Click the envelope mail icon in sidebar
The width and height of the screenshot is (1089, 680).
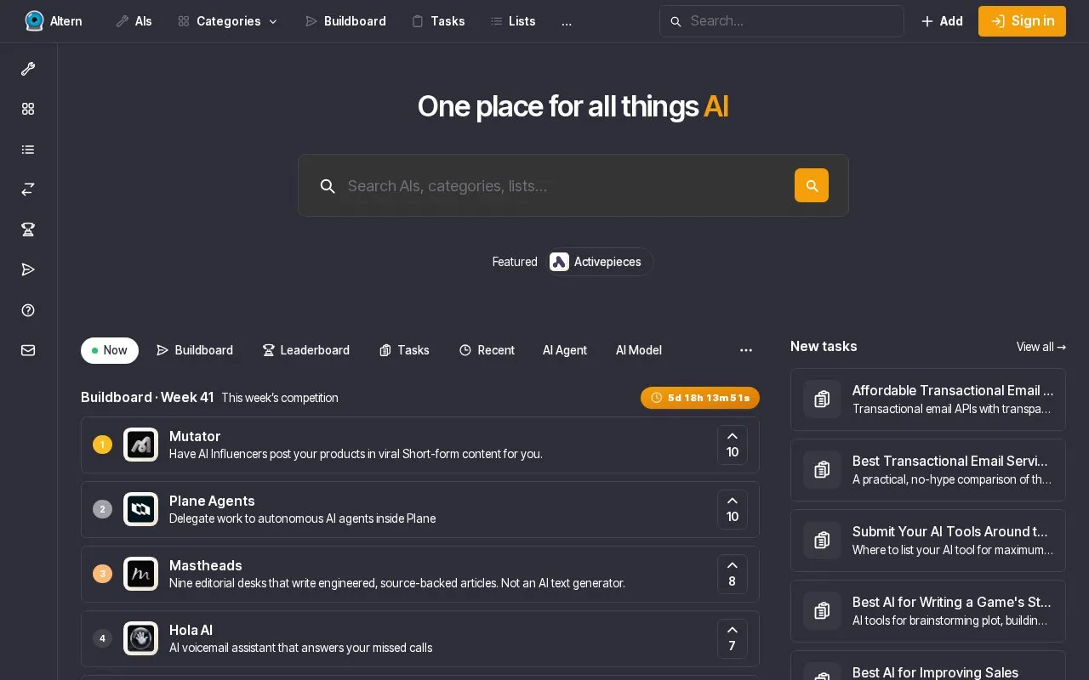pyautogui.click(x=28, y=350)
